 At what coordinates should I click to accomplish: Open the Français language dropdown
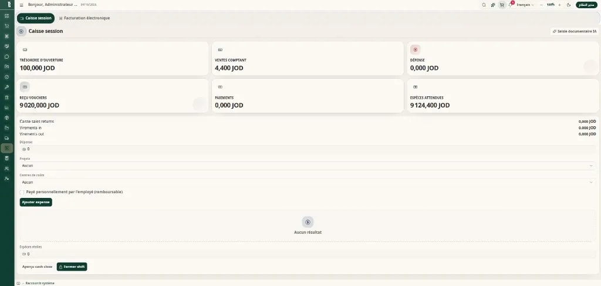(x=525, y=5)
